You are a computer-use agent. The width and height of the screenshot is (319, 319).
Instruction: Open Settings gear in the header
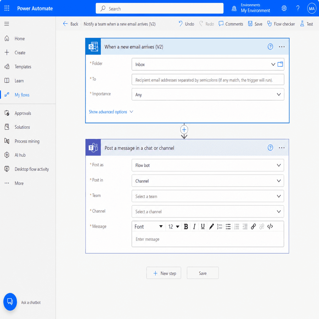[x=284, y=8]
